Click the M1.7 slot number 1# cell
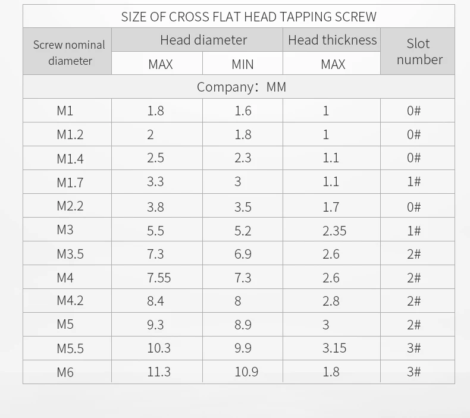This screenshot has width=470, height=418. coord(414,182)
